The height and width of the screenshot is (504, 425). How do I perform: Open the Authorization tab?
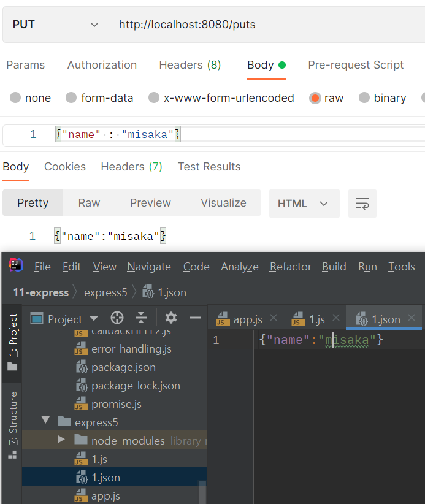pos(102,65)
